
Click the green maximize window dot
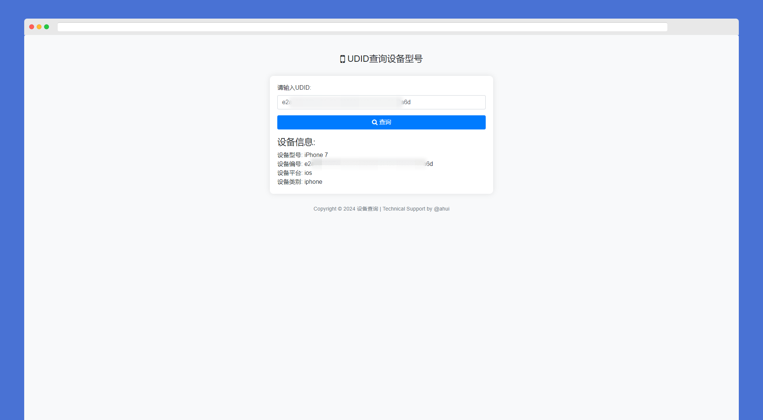point(47,27)
